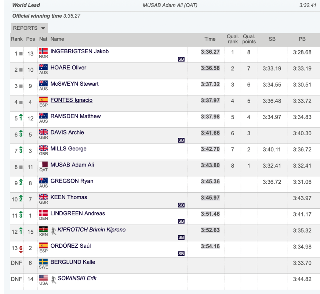Image resolution: width=320 pixels, height=294 pixels.
Task: Click the Sweden flag beside BERGLUND
Action: click(x=43, y=262)
